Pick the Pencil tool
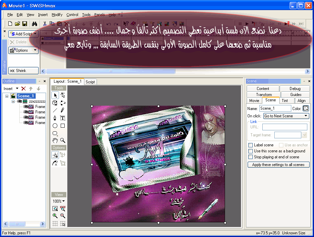Screen dimensions: 314x237 pos(63,110)
